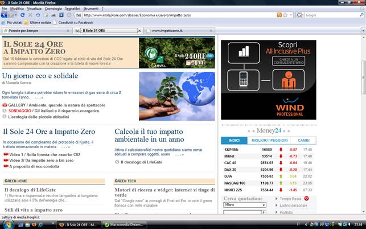Image resolution: width=366 pixels, height=229 pixels.
Task: Open Listino personale link
Action: click(x=293, y=206)
